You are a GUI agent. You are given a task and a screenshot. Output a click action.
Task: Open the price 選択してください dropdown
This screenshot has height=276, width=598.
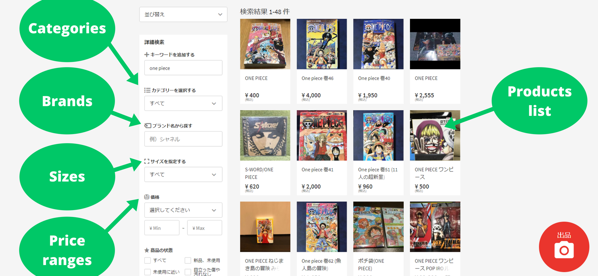click(183, 210)
